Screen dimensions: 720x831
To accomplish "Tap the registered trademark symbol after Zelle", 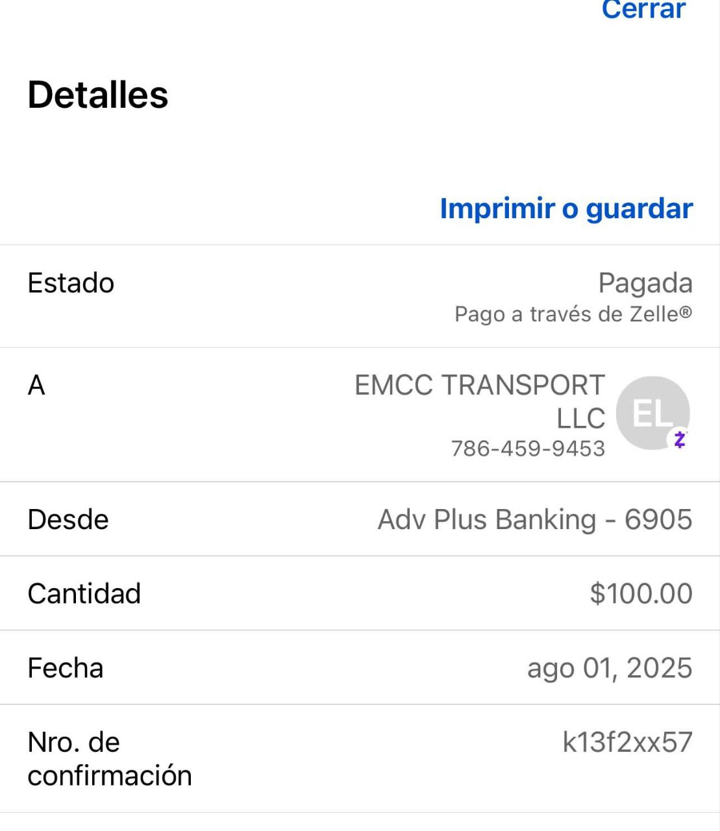I will (x=686, y=312).
